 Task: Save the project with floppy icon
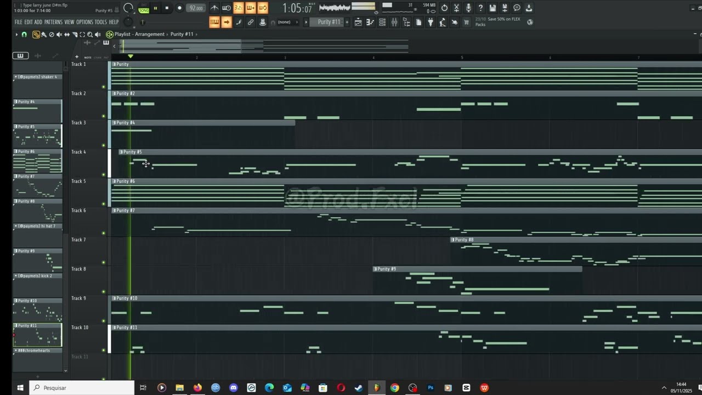[x=492, y=8]
